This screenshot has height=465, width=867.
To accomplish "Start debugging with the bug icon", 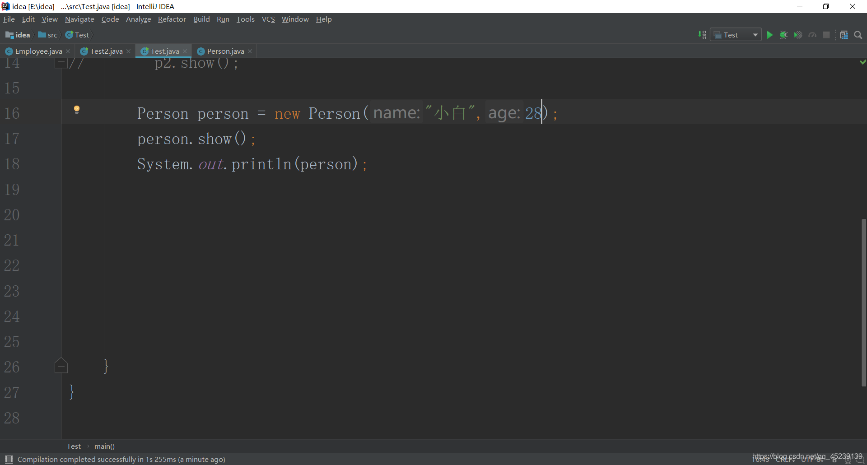I will click(x=784, y=35).
